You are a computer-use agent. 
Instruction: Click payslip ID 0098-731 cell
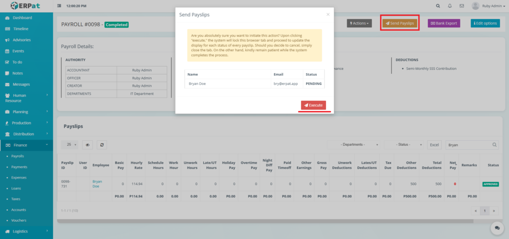click(66, 184)
